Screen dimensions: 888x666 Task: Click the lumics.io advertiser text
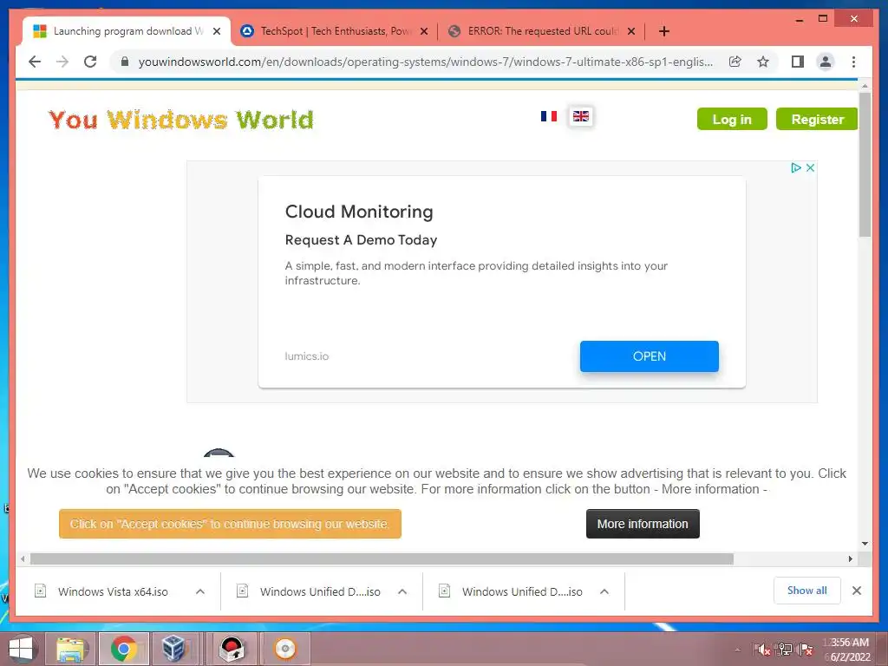306,356
